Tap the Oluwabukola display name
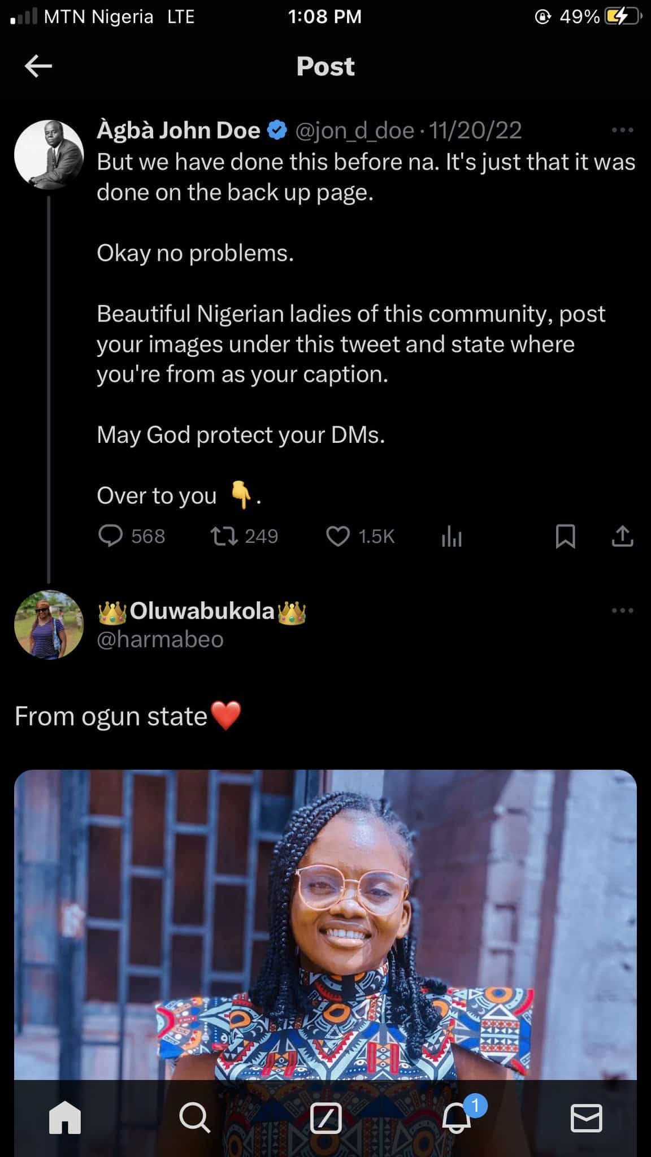 (202, 611)
